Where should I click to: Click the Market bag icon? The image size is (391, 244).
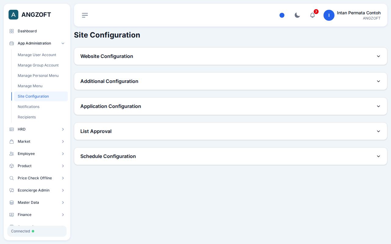tap(12, 142)
